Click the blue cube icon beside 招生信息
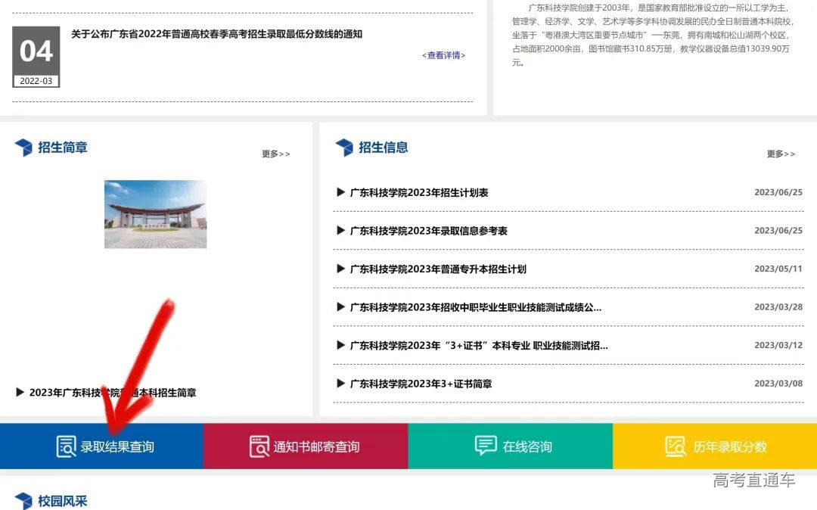The image size is (817, 510). tap(345, 148)
